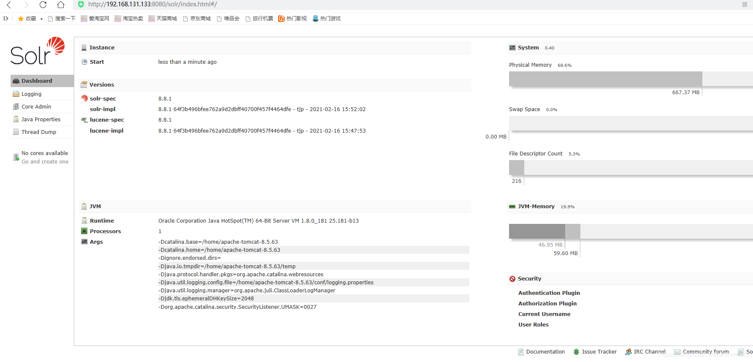Click the Thread Dump list icon
Image resolution: width=753 pixels, height=362 pixels.
[x=16, y=132]
